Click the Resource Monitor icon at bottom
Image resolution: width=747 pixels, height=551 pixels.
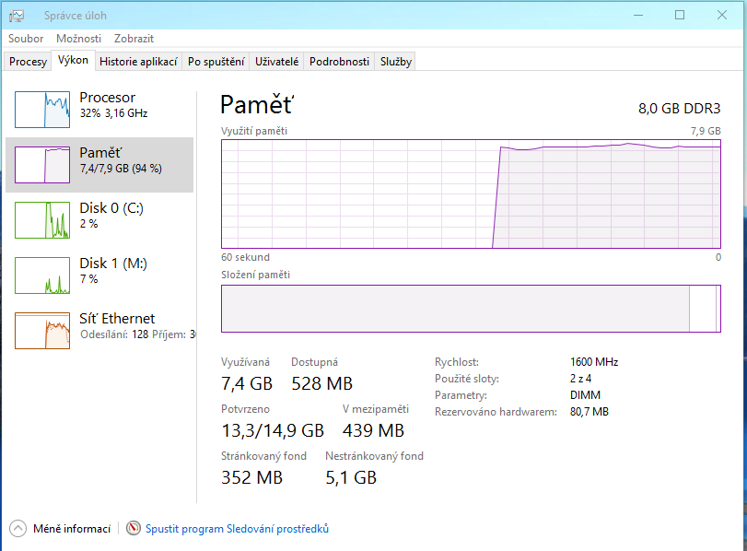point(134,529)
